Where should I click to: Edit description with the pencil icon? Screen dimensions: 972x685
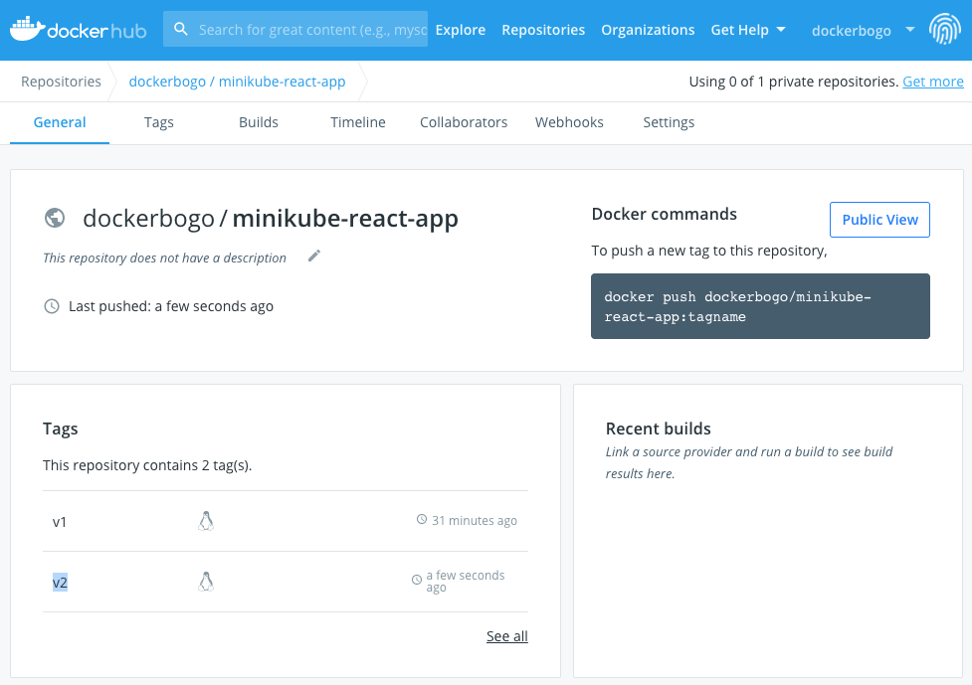pyautogui.click(x=314, y=256)
